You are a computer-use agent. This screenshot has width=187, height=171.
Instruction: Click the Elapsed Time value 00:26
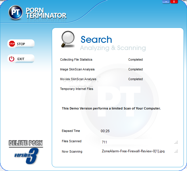coord(105,131)
